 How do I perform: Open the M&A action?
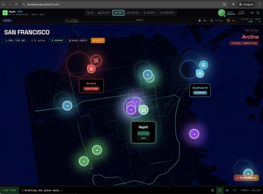(231, 21)
